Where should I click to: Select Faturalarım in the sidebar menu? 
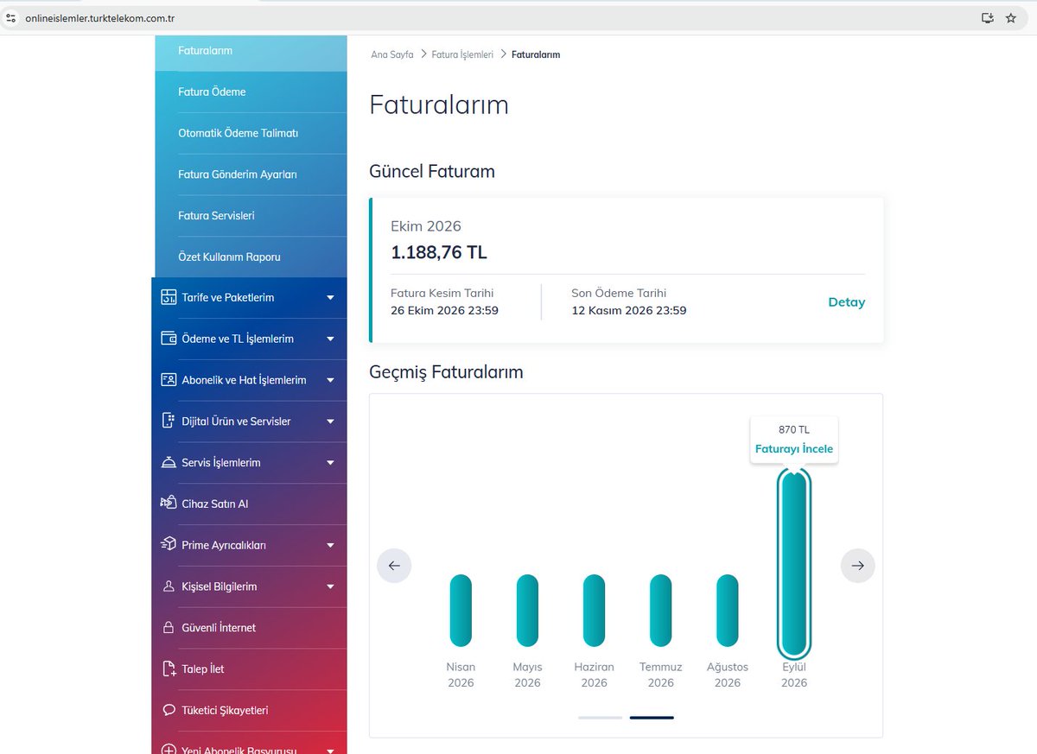click(251, 51)
